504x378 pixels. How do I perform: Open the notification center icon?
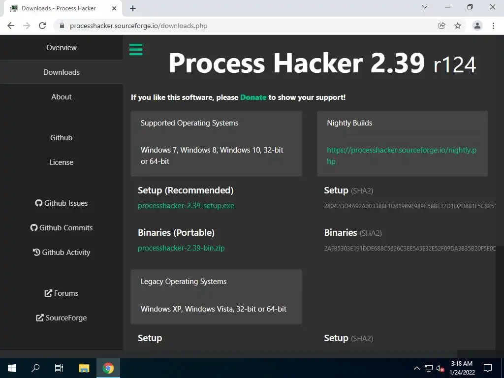[x=488, y=368]
